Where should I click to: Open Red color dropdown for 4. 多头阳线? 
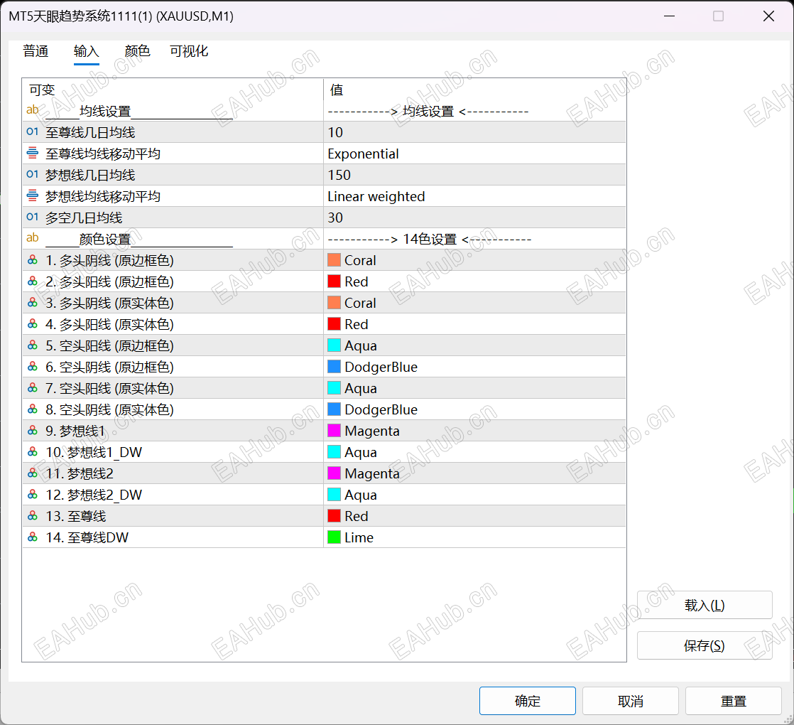pos(474,323)
